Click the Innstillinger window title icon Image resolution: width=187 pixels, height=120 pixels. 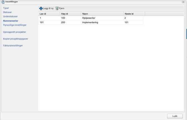coord(3,2)
